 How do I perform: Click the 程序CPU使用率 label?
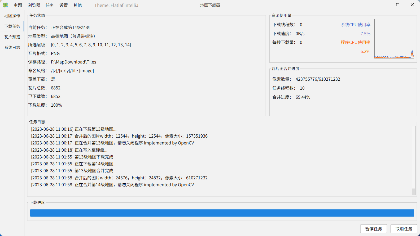[x=356, y=42]
